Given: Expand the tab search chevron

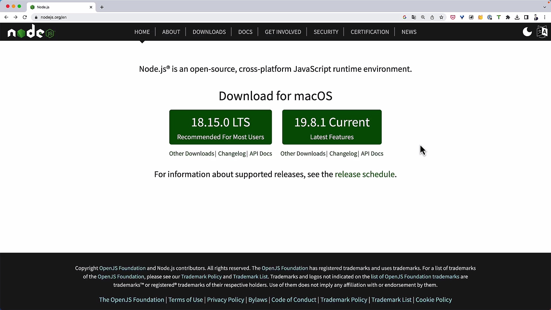Looking at the screenshot, I should coord(545,7).
